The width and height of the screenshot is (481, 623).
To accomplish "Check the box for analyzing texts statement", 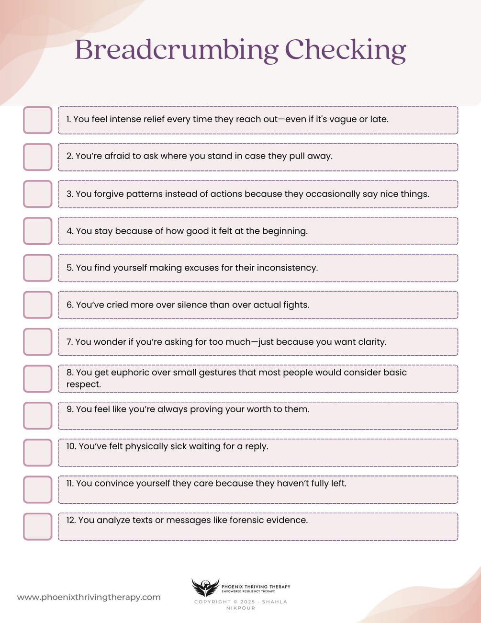I will 37,526.
